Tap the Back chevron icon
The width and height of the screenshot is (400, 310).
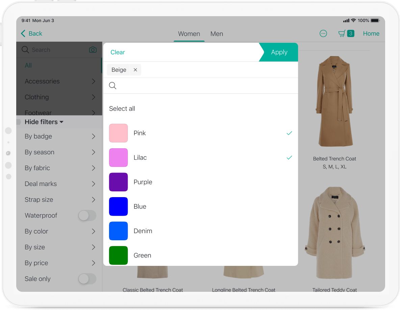23,33
